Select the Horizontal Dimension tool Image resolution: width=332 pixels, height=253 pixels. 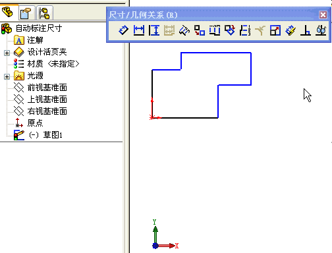pyautogui.click(x=139, y=30)
